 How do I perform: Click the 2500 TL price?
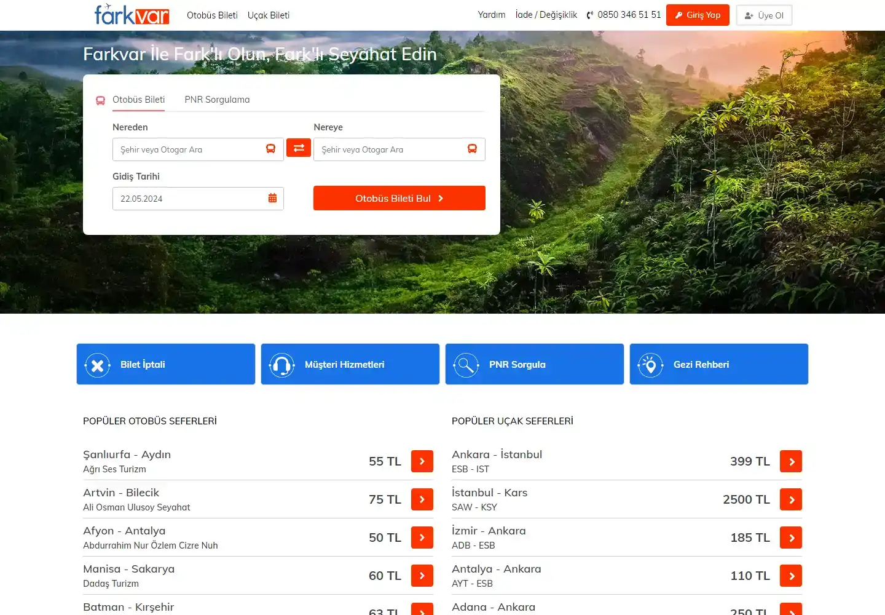coord(746,499)
